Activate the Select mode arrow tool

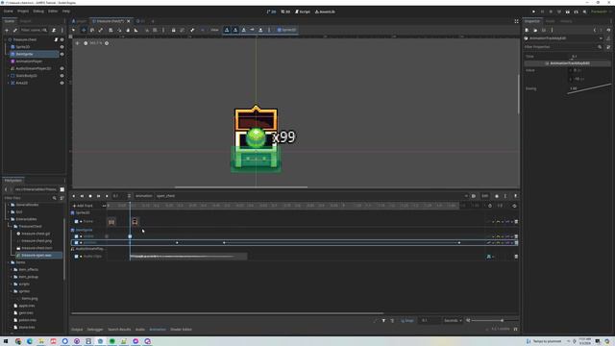tap(74, 30)
